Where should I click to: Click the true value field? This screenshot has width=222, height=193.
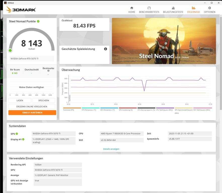point(58,182)
